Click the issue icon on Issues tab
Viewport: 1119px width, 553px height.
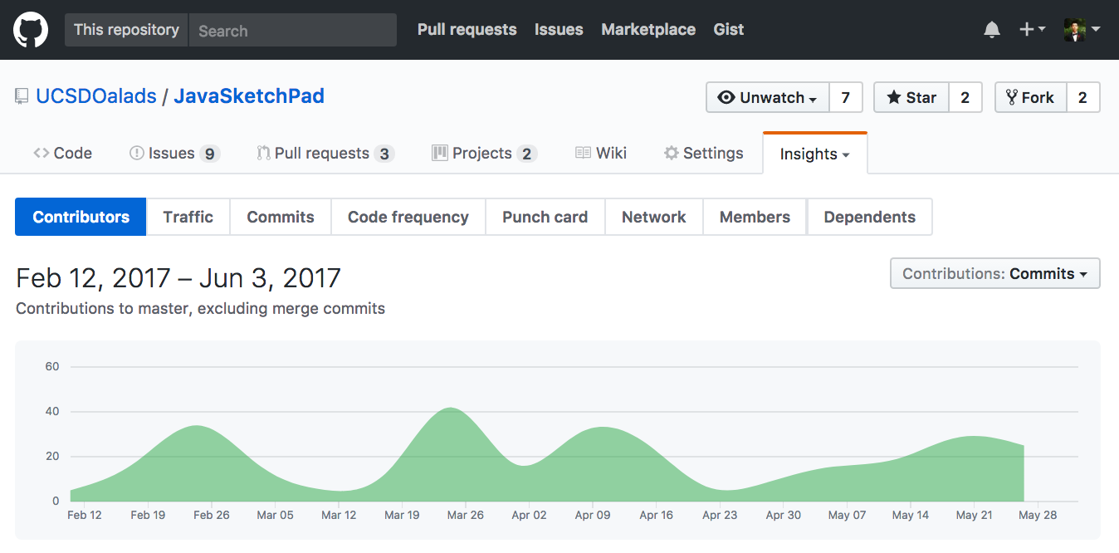[137, 153]
